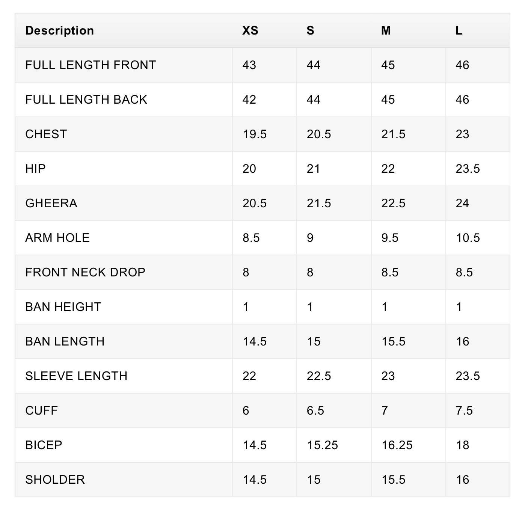525x510 pixels.
Task: Click the Description column header
Action: coord(59,30)
